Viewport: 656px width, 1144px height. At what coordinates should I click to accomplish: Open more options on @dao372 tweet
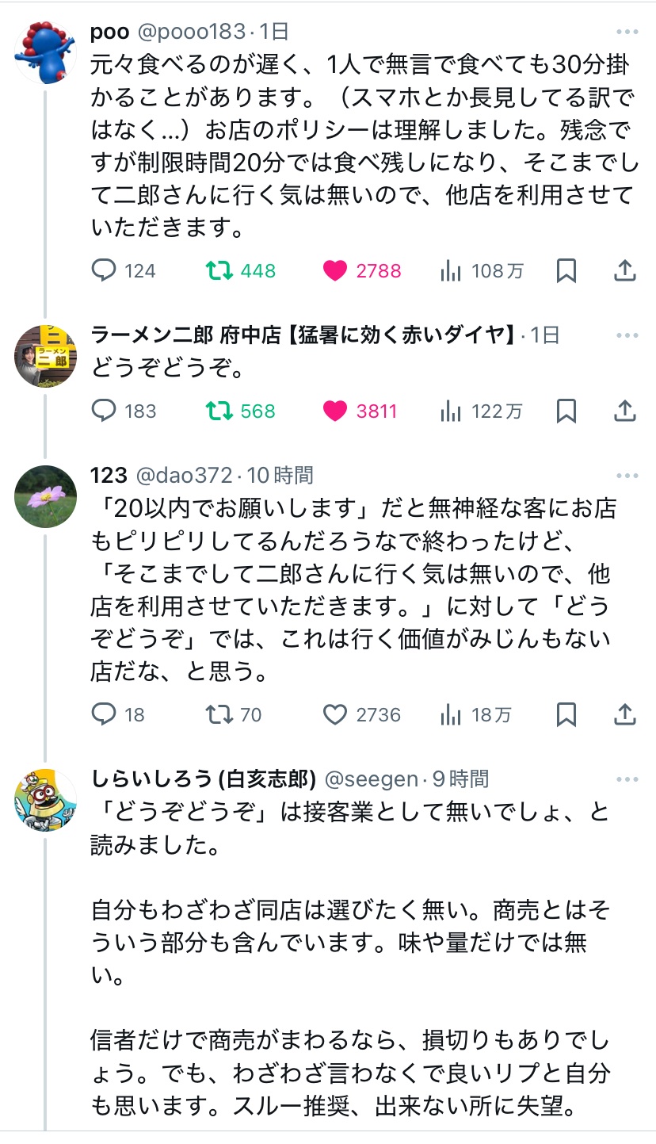coord(627,476)
